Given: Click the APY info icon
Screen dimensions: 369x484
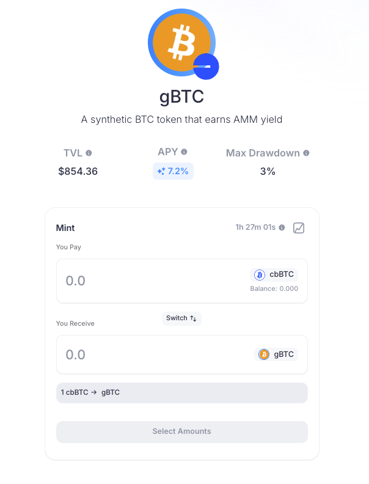Looking at the screenshot, I should coord(184,152).
